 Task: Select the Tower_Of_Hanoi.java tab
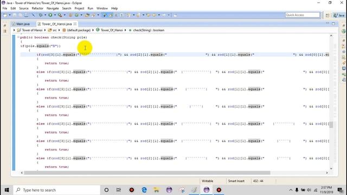coord(56,24)
